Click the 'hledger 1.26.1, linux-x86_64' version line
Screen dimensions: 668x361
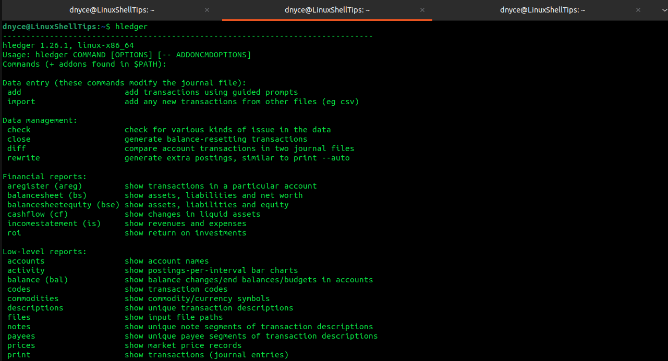(x=68, y=45)
